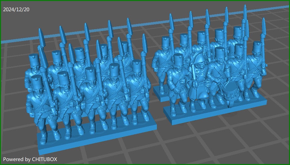Pick the middle front-row soldier in left group
290x165 pixels.
click(91, 97)
